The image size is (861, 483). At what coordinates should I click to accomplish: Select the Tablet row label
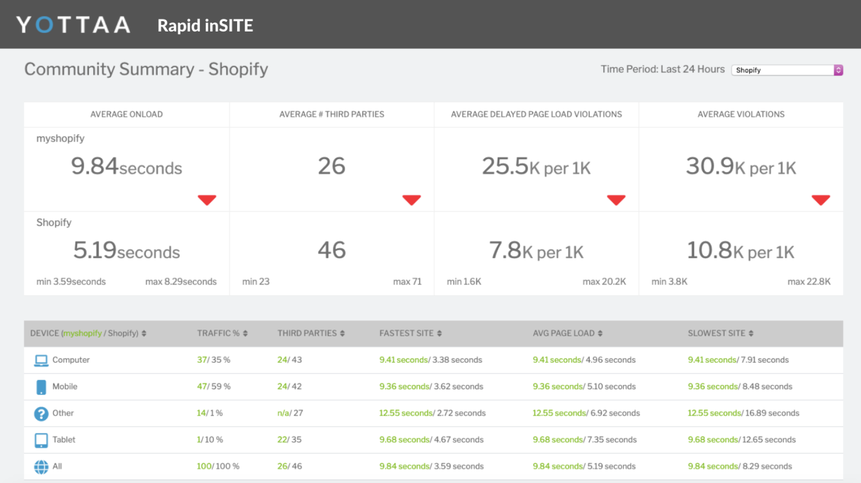[x=64, y=440]
